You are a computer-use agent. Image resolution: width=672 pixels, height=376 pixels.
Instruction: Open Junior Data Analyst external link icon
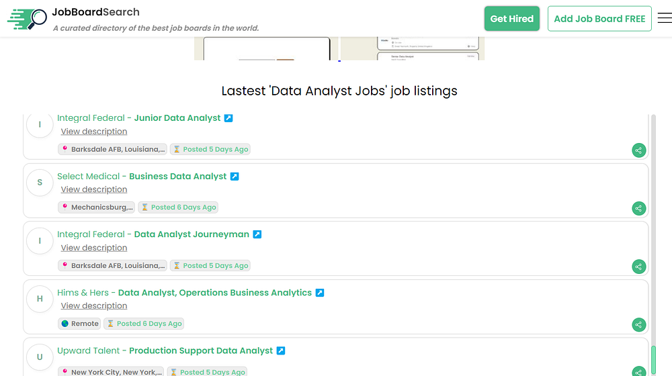click(228, 118)
